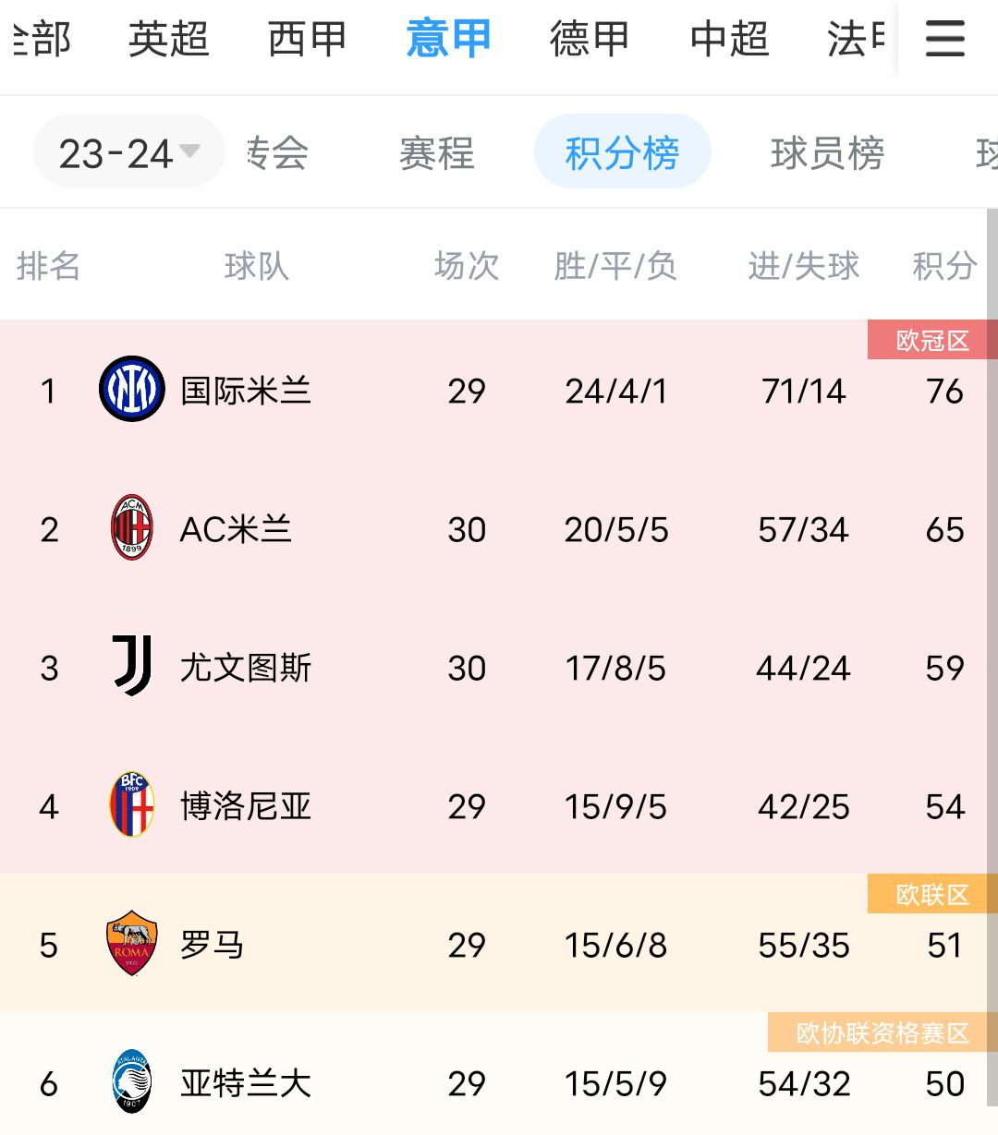998x1135 pixels.
Task: Open the 尤文图斯 team name link
Action: click(245, 668)
